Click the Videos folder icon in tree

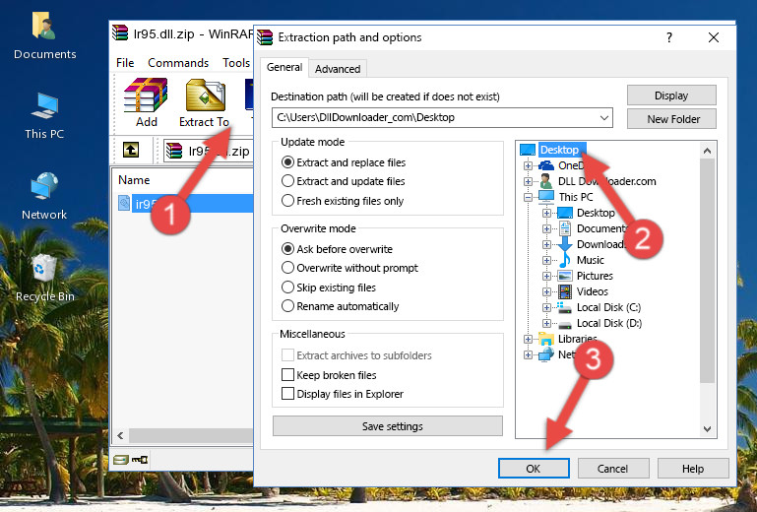[565, 291]
